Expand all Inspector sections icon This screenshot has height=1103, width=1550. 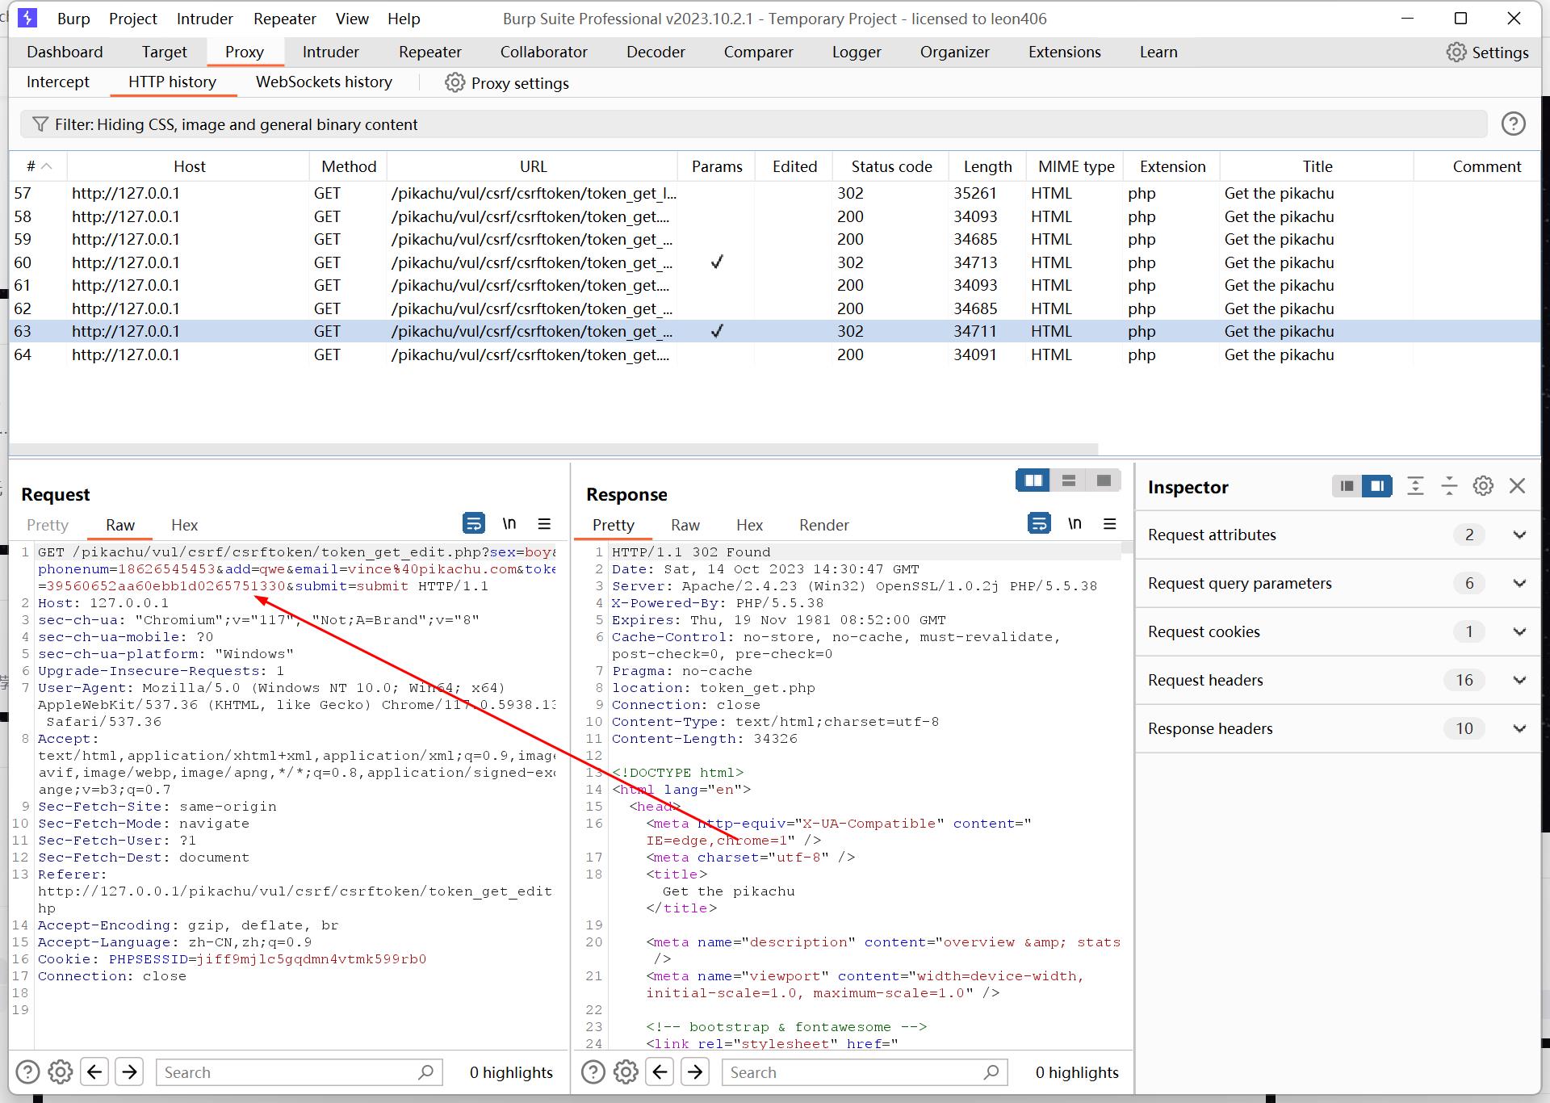point(1415,485)
